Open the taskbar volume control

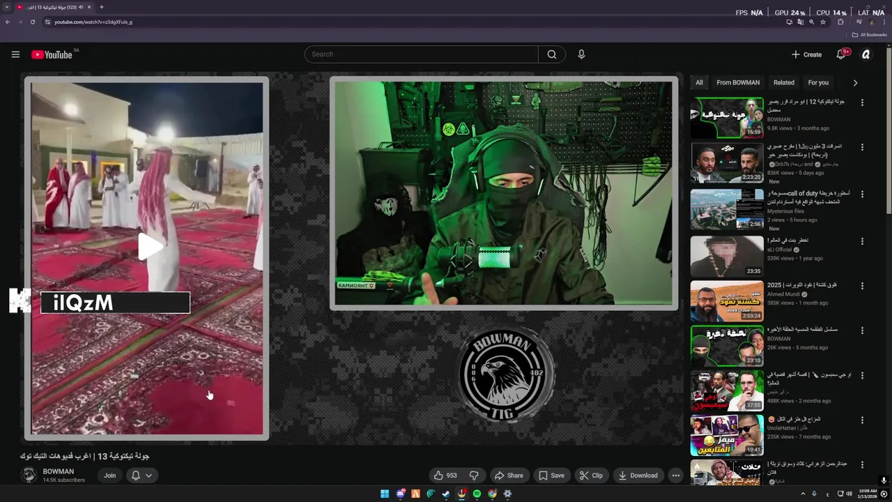pyautogui.click(x=849, y=494)
